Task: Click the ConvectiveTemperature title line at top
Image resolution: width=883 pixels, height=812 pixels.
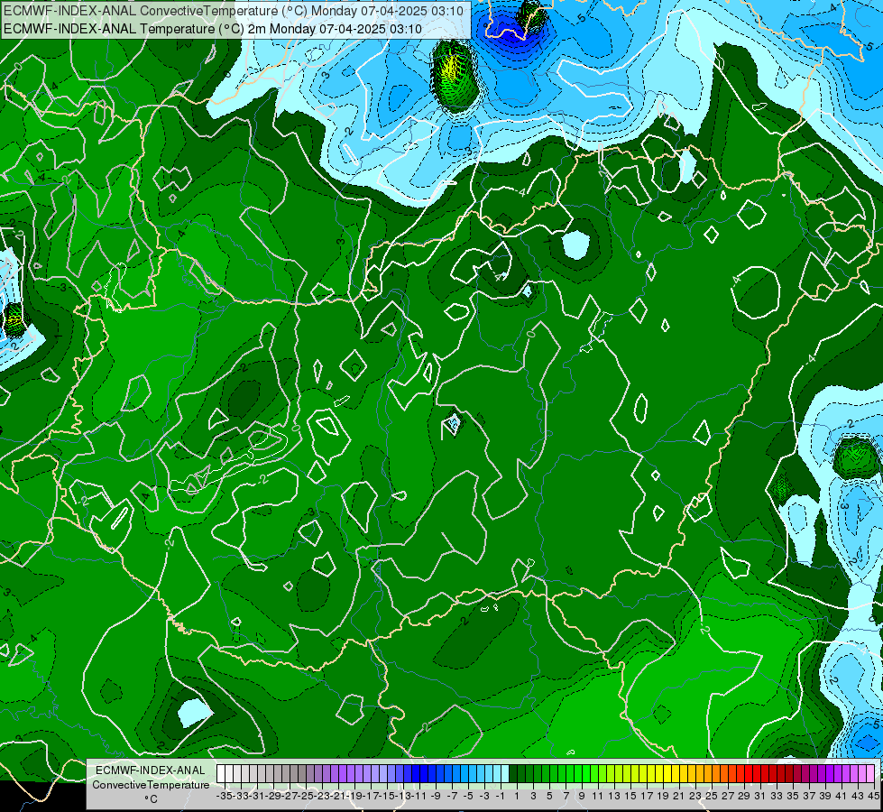Action: pos(234,11)
